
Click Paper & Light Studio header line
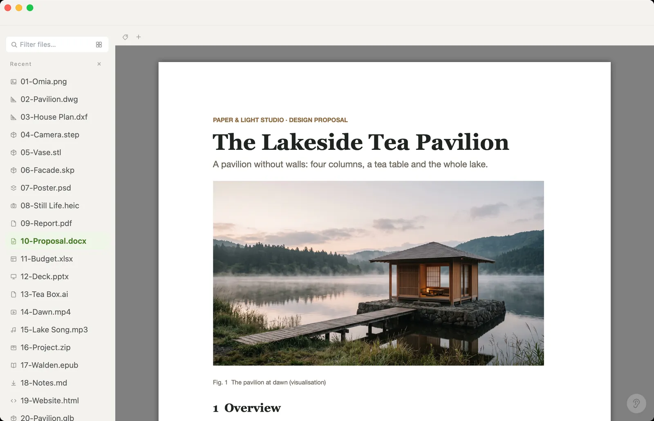pos(280,120)
